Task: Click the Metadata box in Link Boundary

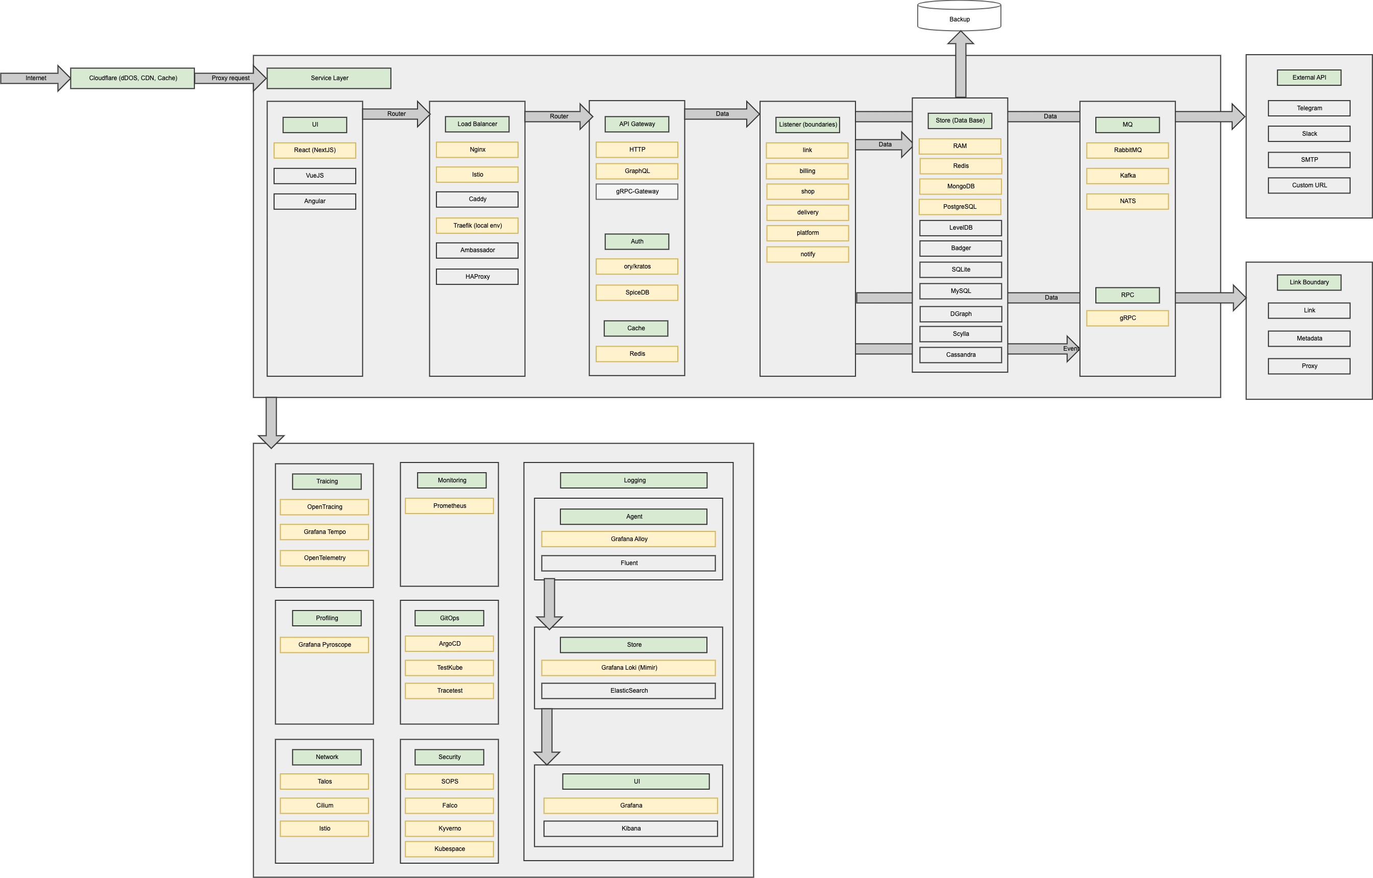Action: click(x=1309, y=338)
